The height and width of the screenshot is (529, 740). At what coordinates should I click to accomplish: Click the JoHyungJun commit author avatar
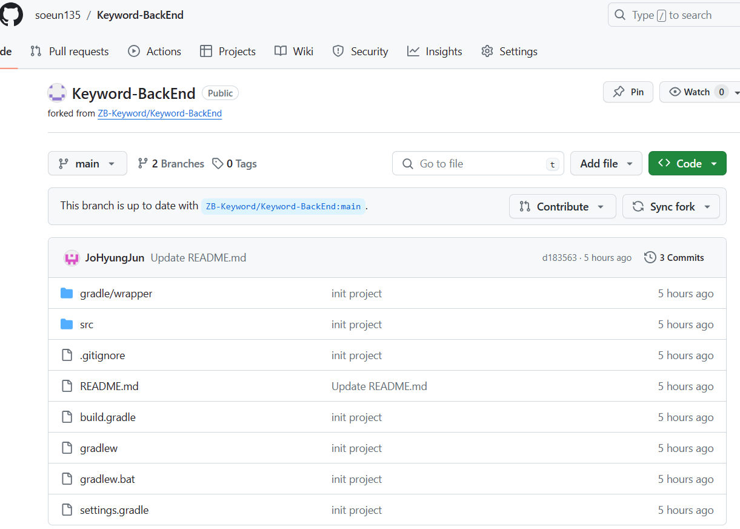[x=72, y=258]
